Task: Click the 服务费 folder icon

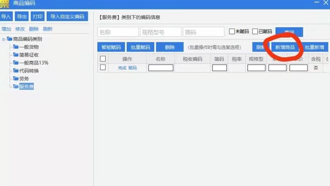Action: 16,86
